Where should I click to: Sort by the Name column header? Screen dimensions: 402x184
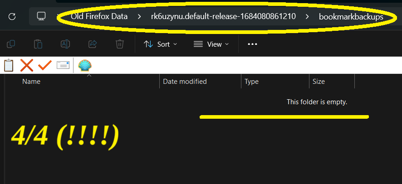[x=31, y=82]
